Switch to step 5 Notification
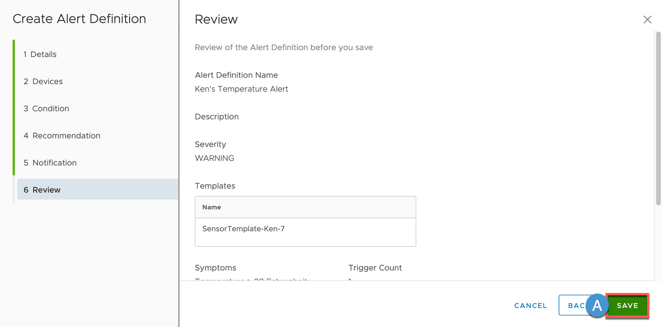 tap(50, 163)
